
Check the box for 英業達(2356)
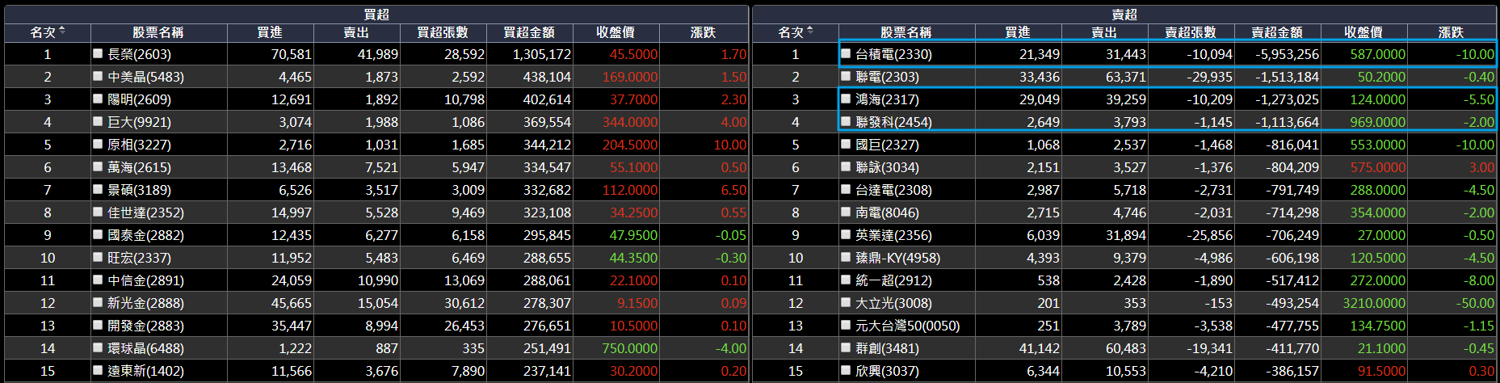(846, 234)
